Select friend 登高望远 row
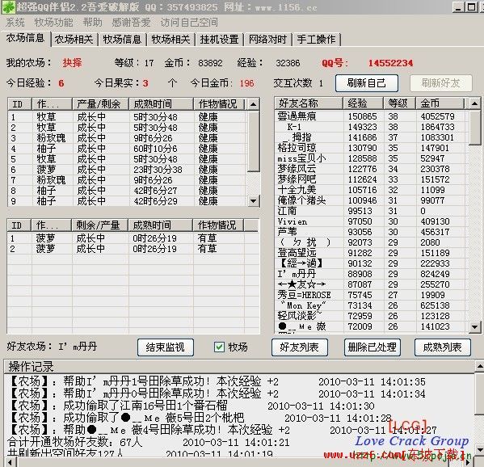This screenshot has width=484, height=467. point(372,253)
